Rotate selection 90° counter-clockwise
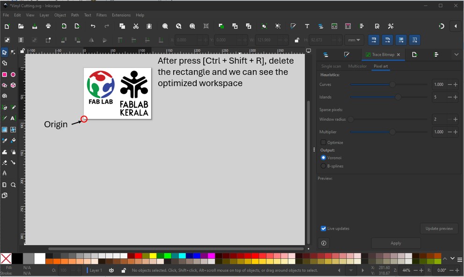 point(64,40)
